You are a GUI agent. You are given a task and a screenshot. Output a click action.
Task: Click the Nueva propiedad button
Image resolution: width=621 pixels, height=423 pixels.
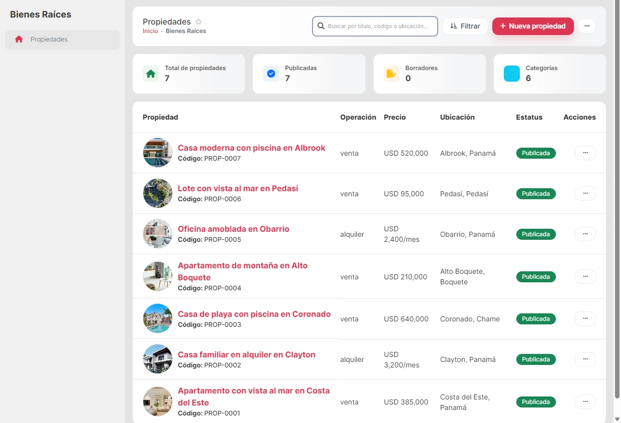click(533, 26)
